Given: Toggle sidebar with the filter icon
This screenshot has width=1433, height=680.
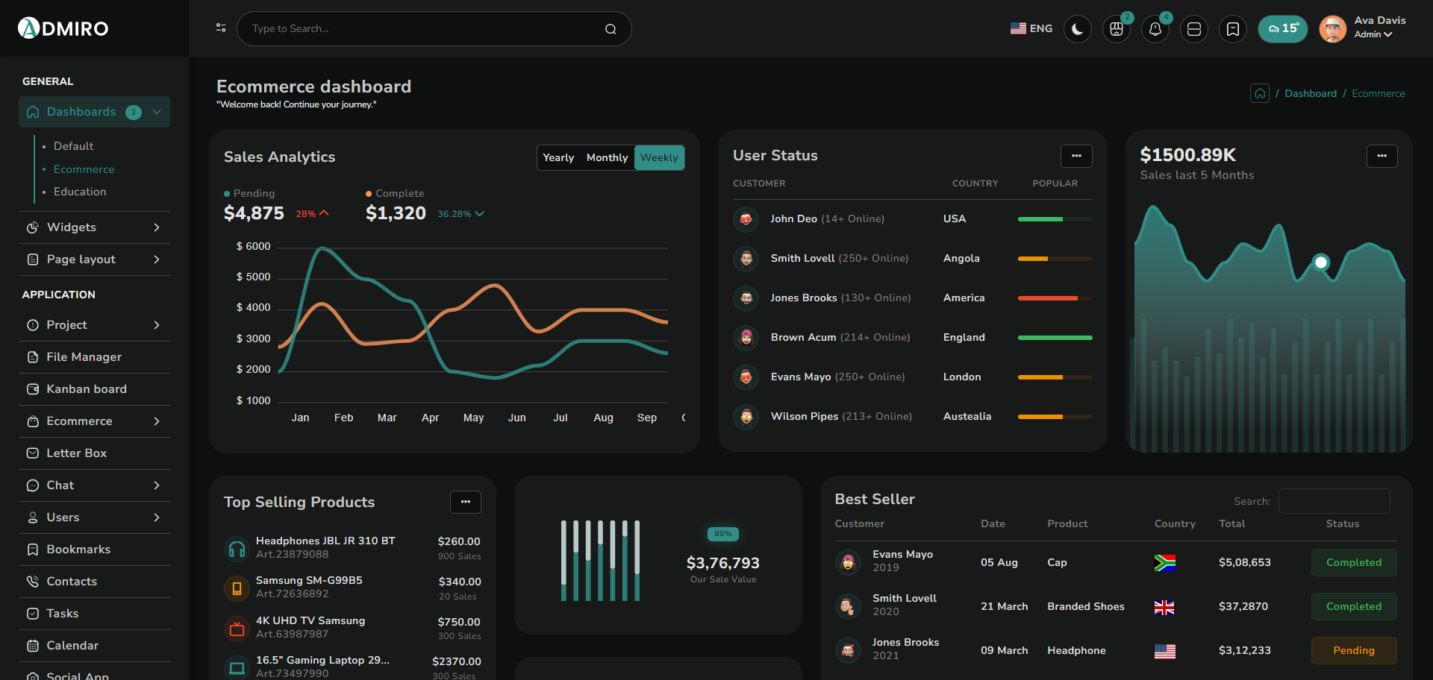Looking at the screenshot, I should [x=221, y=28].
